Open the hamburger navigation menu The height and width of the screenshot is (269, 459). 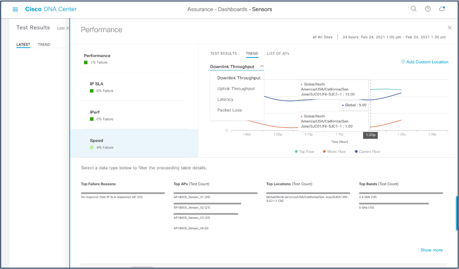tap(15, 9)
